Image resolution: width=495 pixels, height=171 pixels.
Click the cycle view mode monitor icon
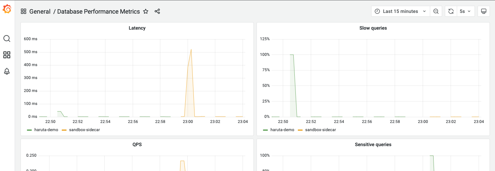pyautogui.click(x=483, y=11)
